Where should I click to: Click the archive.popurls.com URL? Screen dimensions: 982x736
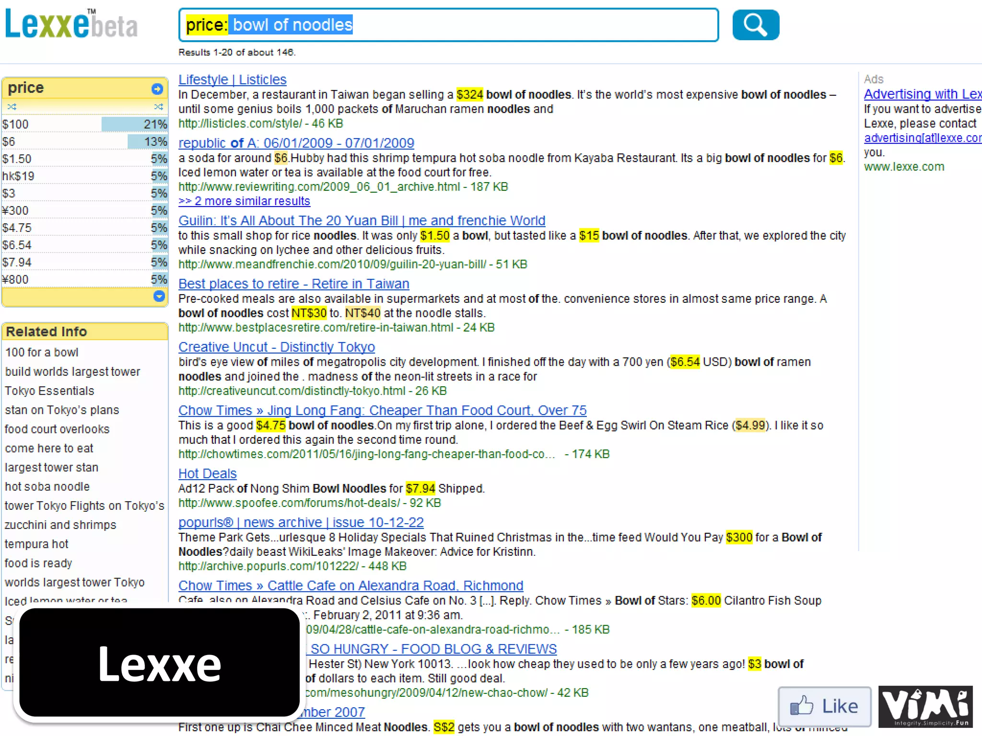coord(269,566)
